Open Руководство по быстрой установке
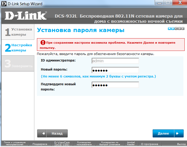The height and width of the screenshot is (147, 187). (110, 144)
